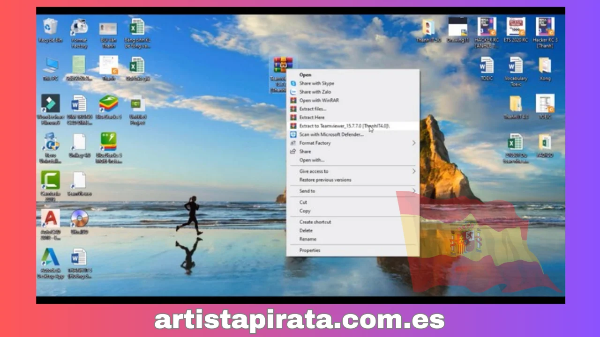Select the Revo Uninstaller shortcut
Viewport: 600px width, 337px height.
(50, 147)
